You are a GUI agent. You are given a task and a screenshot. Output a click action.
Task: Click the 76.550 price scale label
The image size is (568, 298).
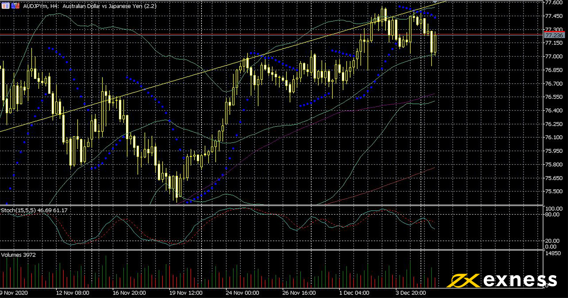pos(553,97)
